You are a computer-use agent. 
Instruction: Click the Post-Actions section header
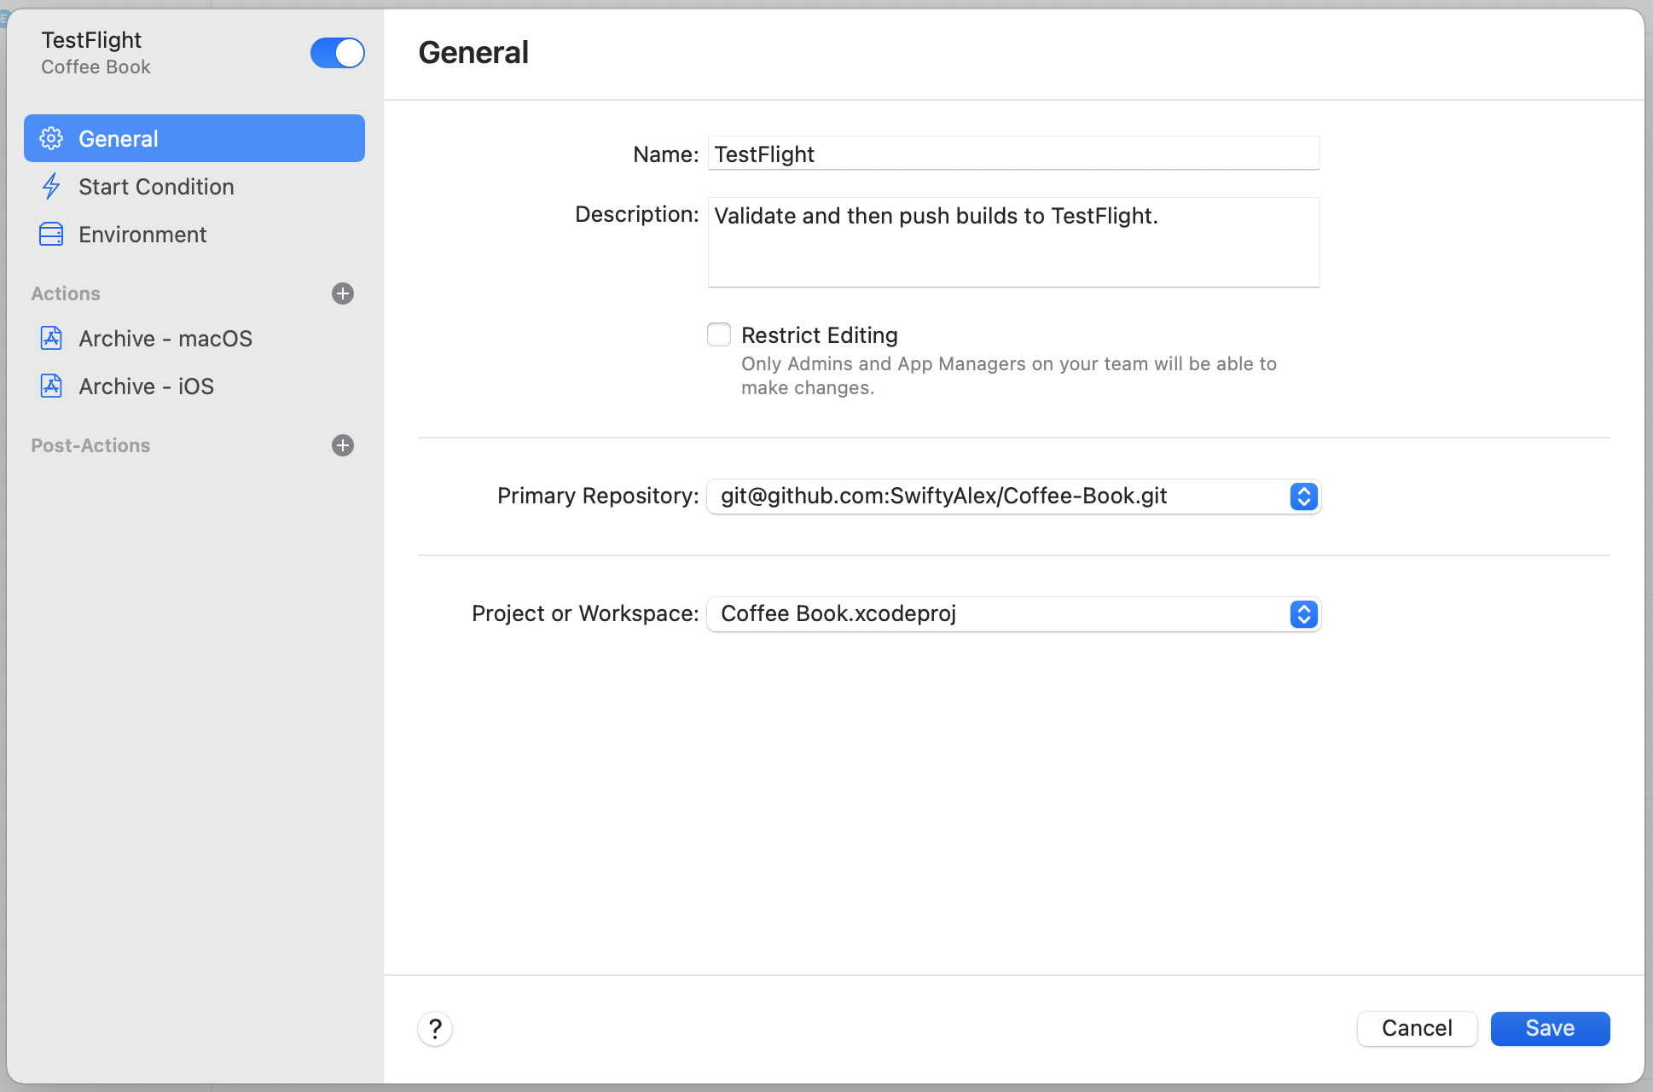click(x=90, y=445)
